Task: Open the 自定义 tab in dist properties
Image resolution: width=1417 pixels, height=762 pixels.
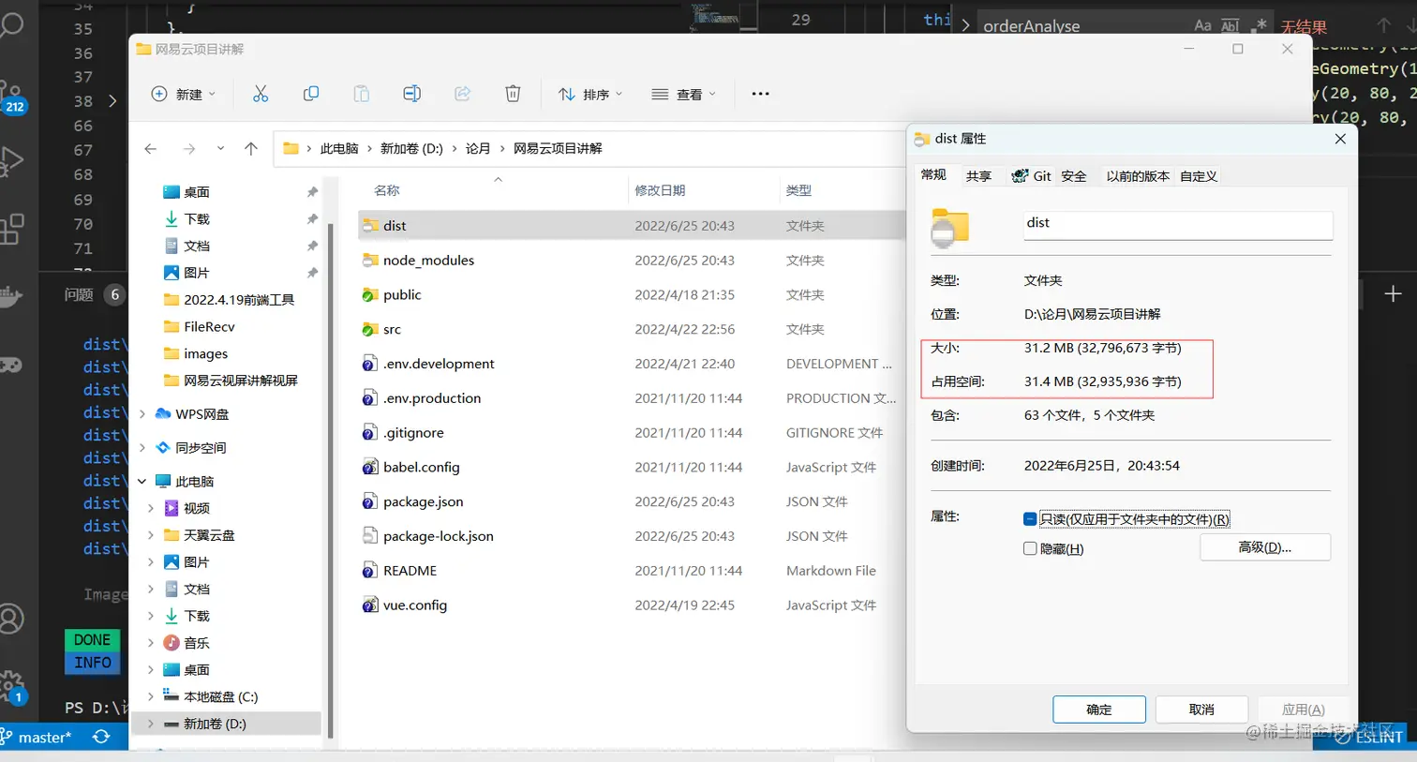Action: [x=1199, y=176]
